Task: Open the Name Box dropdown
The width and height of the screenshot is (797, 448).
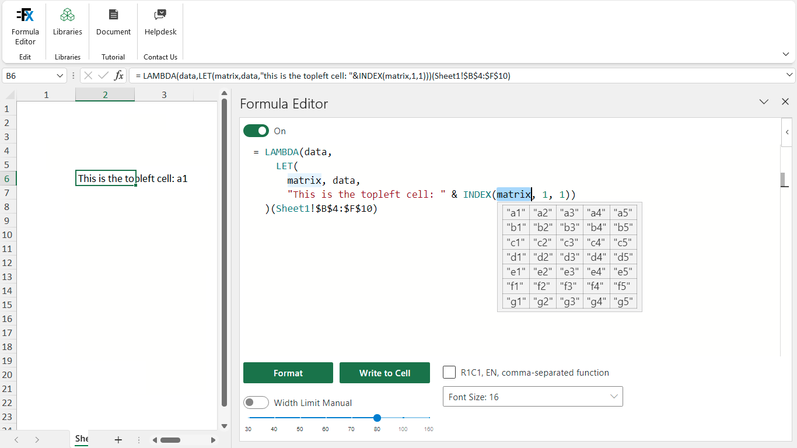Action: [60, 76]
